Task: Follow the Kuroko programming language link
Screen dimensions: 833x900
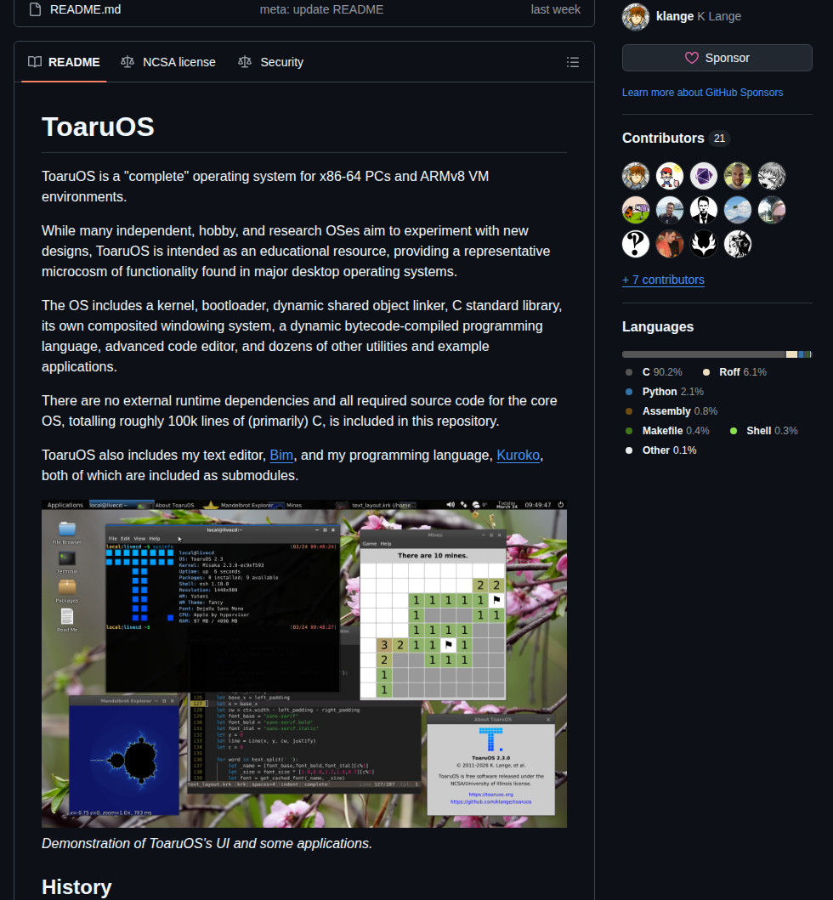Action: (518, 456)
